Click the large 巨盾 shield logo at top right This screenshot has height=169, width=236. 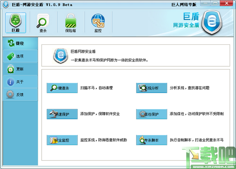point(212,22)
